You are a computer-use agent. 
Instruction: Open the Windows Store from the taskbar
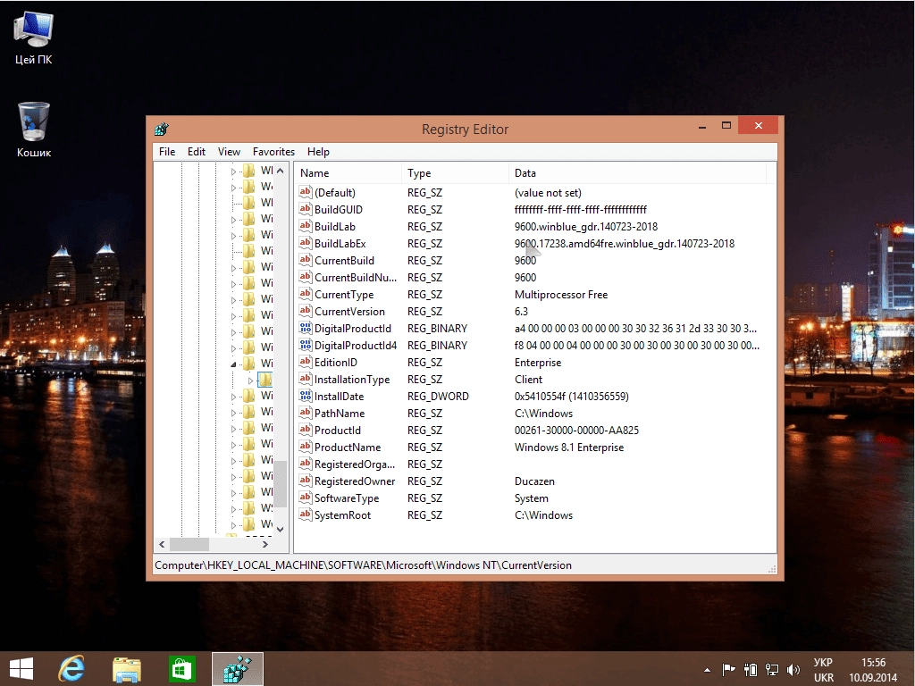pos(181,668)
